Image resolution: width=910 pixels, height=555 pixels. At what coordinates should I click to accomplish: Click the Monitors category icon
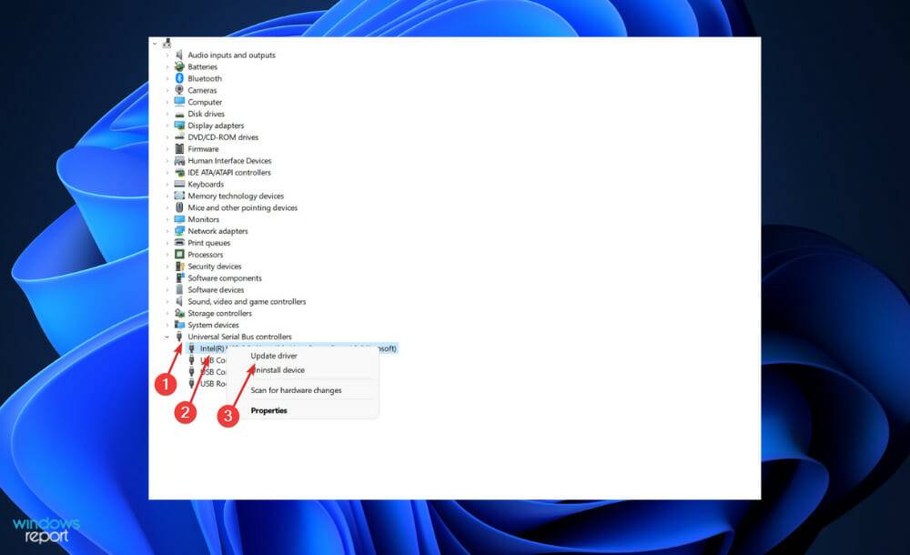[179, 219]
